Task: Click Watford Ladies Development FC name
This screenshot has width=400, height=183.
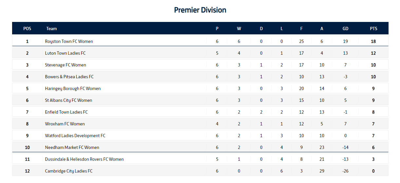Action: [75, 136]
